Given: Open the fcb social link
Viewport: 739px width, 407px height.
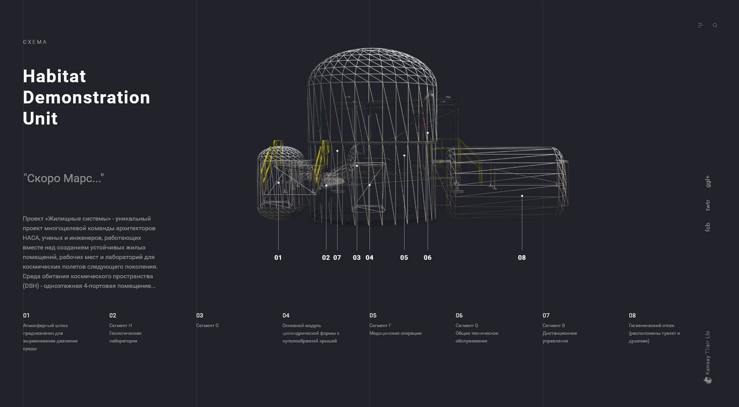Looking at the screenshot, I should tap(707, 227).
